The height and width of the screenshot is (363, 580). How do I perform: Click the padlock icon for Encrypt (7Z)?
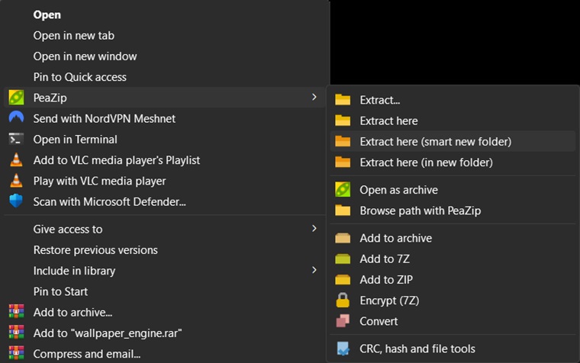point(343,300)
